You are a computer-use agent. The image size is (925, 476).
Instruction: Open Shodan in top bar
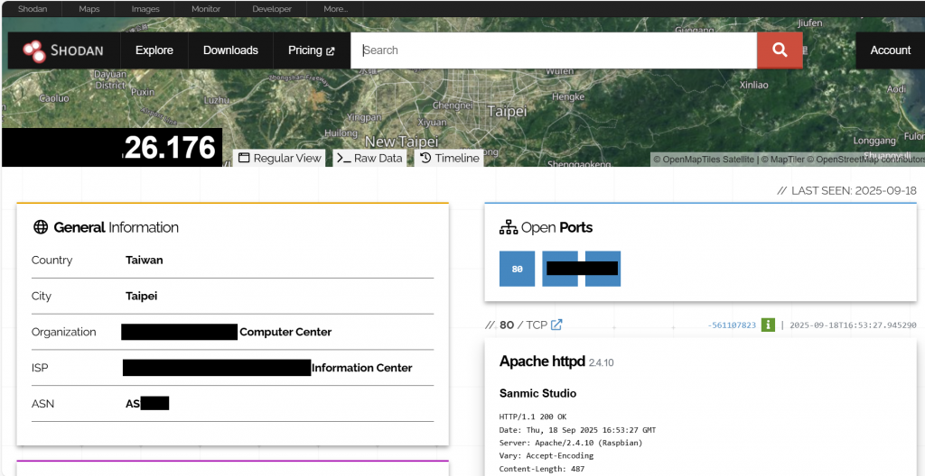[x=33, y=9]
